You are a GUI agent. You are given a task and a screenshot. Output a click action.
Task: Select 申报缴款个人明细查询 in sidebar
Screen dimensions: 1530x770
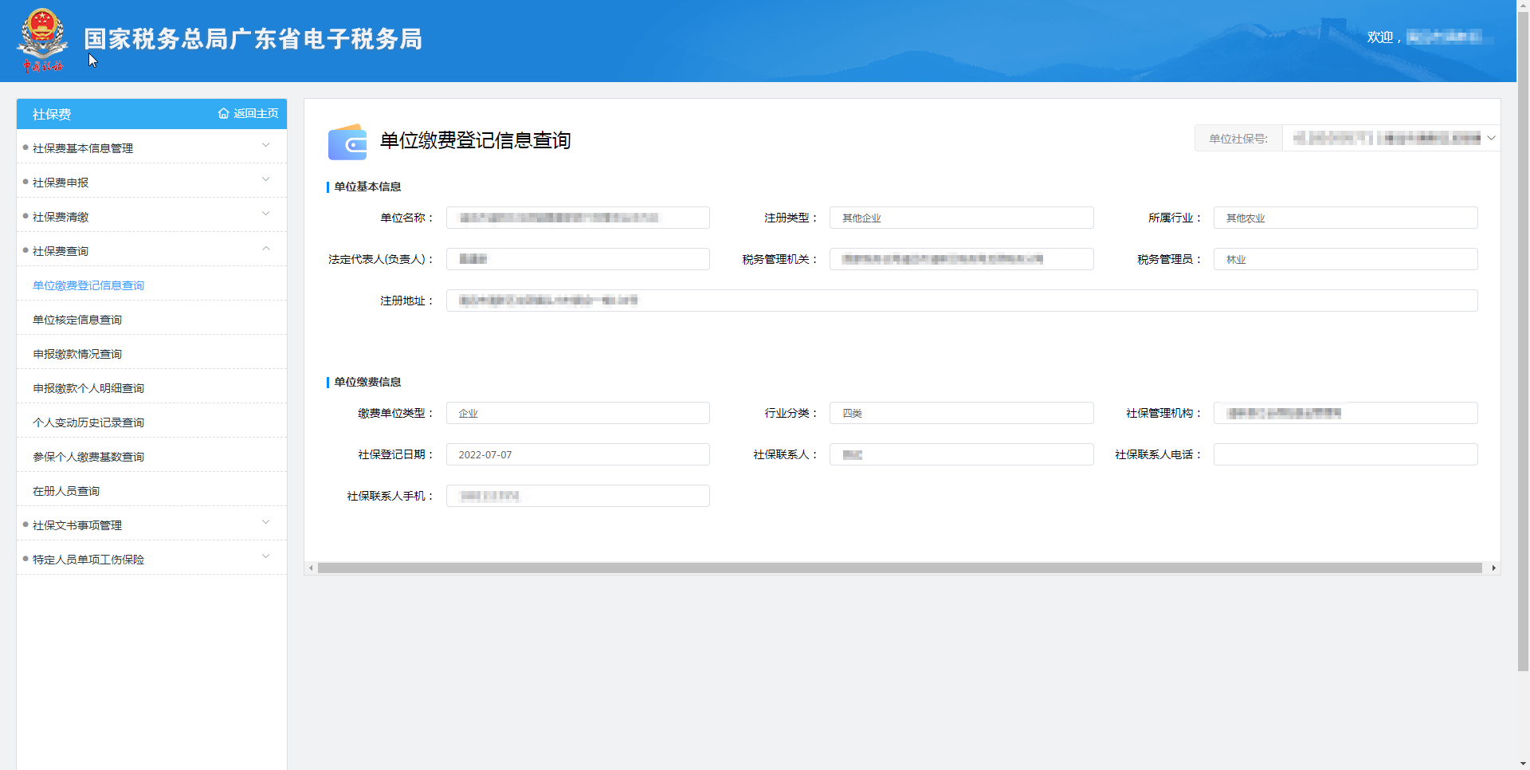click(x=88, y=388)
